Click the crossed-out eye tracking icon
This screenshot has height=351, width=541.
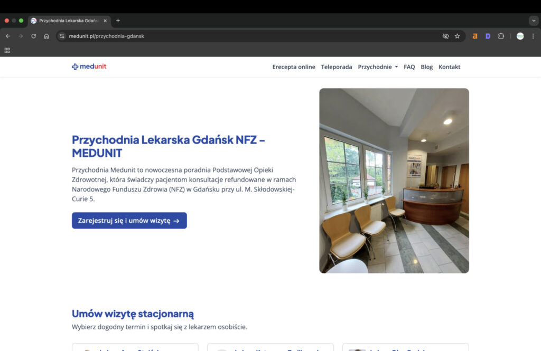click(x=445, y=36)
